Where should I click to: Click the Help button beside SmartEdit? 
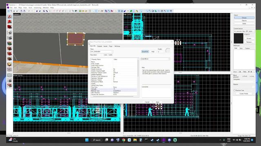pyautogui.click(x=153, y=52)
